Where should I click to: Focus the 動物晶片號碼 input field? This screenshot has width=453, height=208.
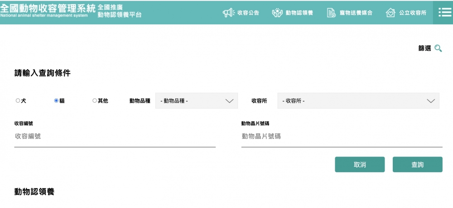342,137
